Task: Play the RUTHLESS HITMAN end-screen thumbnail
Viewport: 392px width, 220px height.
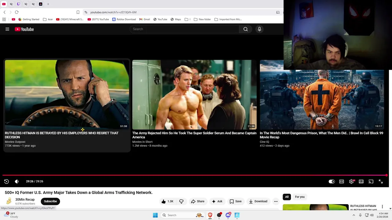Action: (x=67, y=94)
